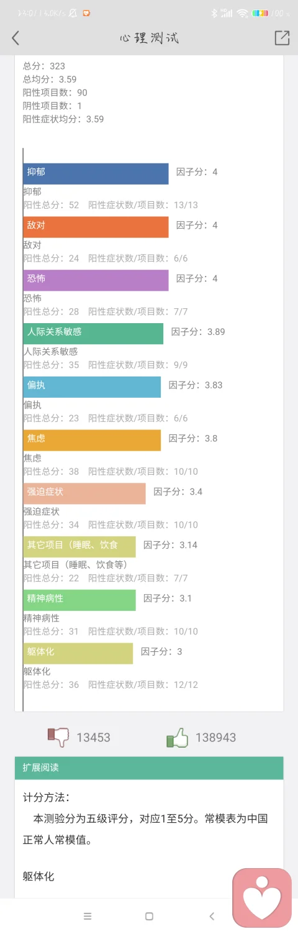The image size is (298, 934).
Task: Select the 人际关系敏感 bar
Action: point(94,334)
